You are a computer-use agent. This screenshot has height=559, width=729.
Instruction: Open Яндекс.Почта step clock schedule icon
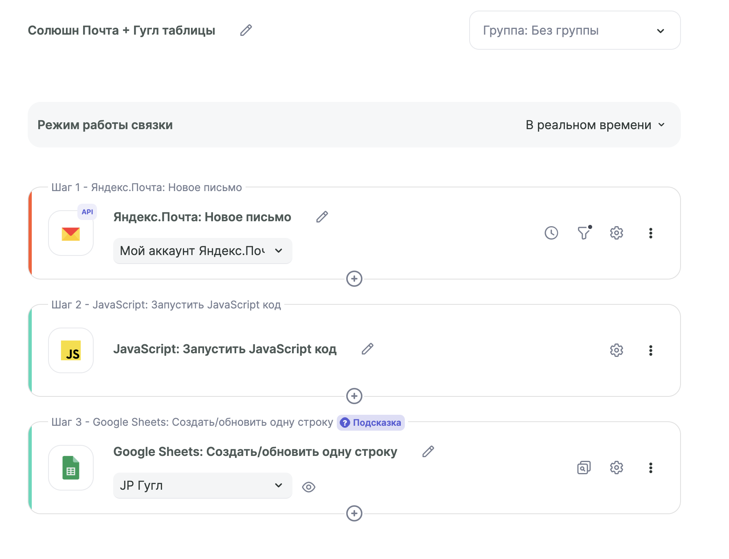pyautogui.click(x=551, y=233)
